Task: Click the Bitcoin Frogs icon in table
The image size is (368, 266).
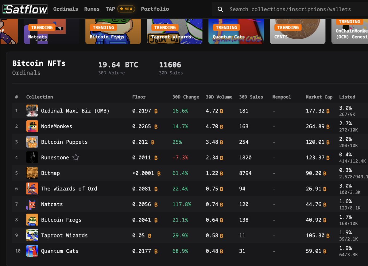Action: tap(32, 220)
